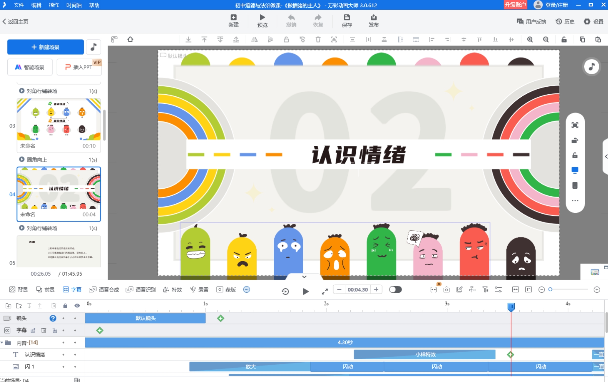Zoom in timeline with plus circle

pyautogui.click(x=597, y=290)
